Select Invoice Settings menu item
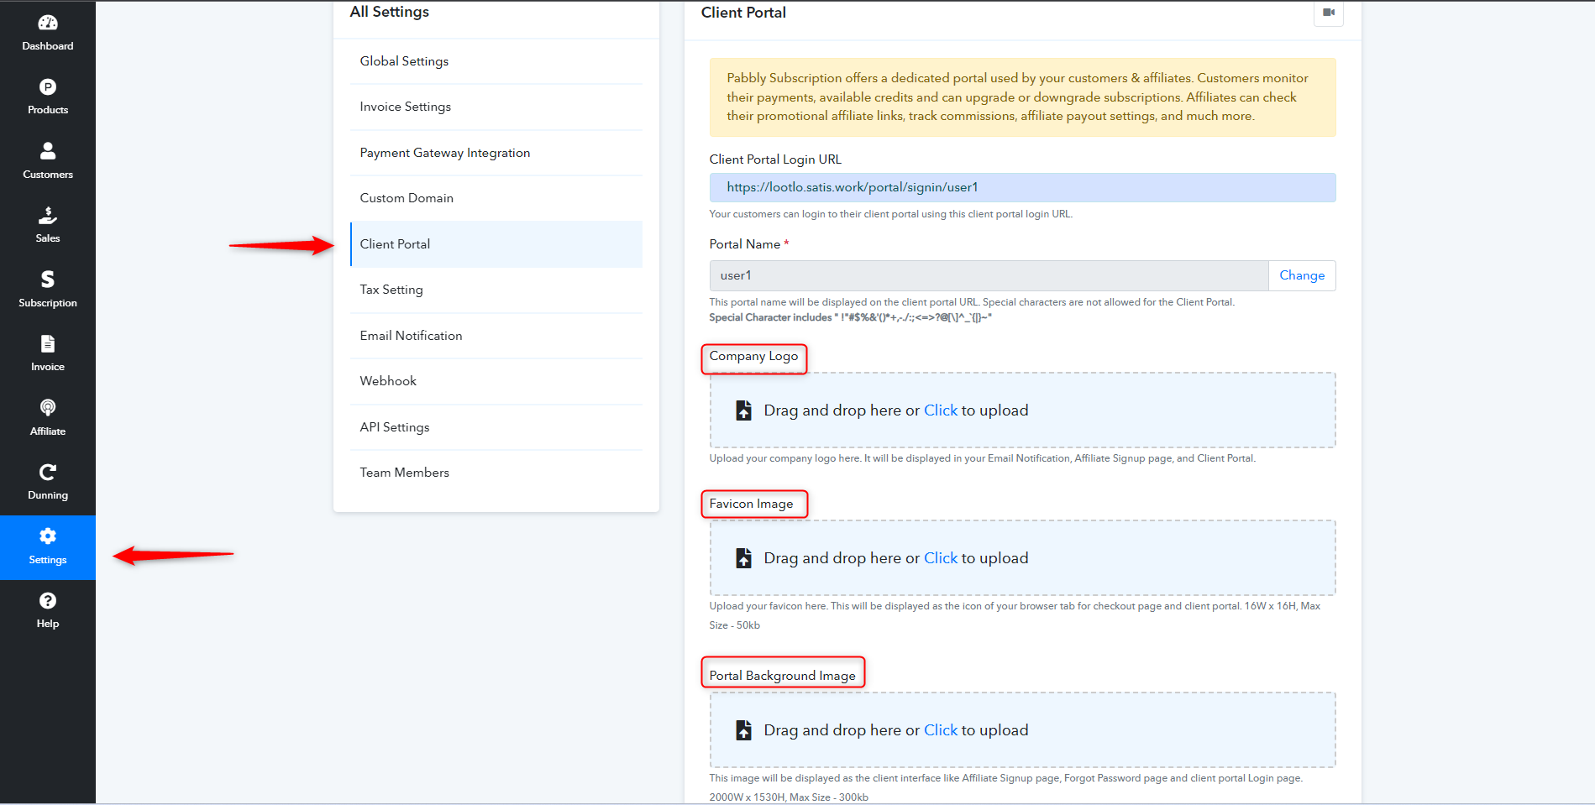Image resolution: width=1595 pixels, height=805 pixels. tap(496, 107)
